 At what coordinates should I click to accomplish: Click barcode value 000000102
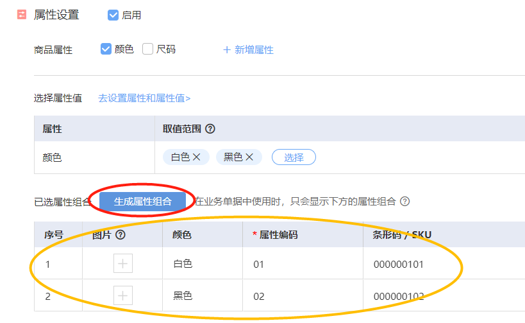coord(399,297)
